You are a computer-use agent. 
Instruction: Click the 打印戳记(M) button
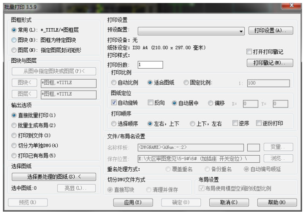[270, 63]
